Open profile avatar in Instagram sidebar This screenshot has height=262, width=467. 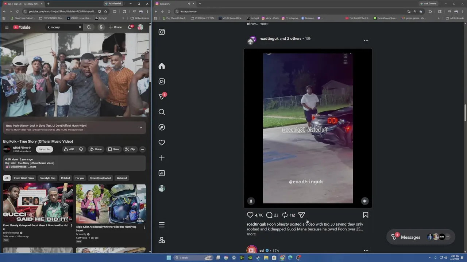tap(162, 188)
